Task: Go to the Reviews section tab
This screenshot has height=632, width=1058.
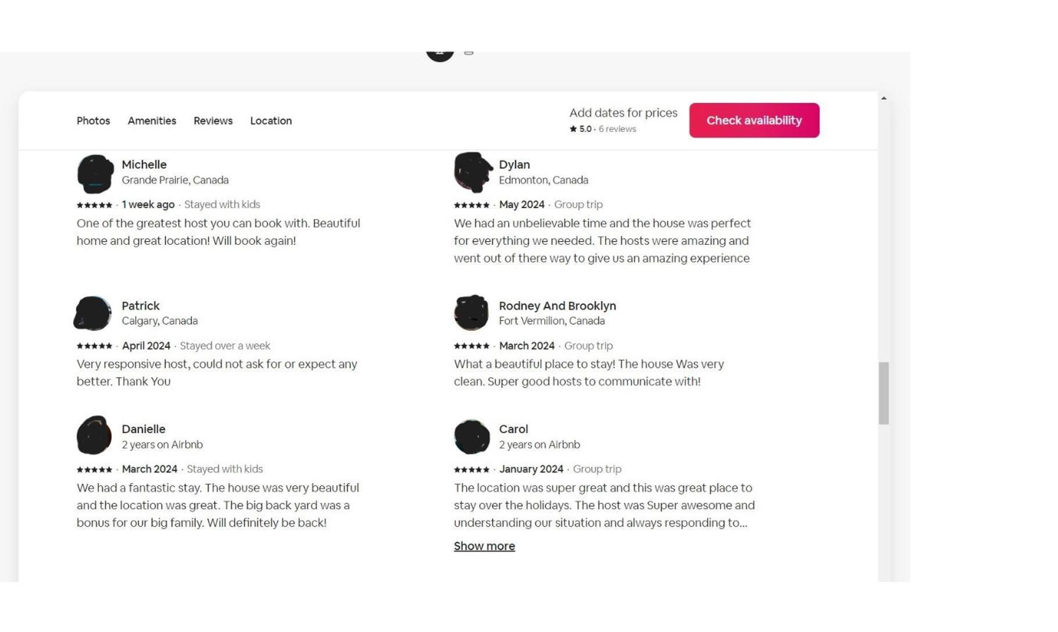Action: click(x=213, y=121)
